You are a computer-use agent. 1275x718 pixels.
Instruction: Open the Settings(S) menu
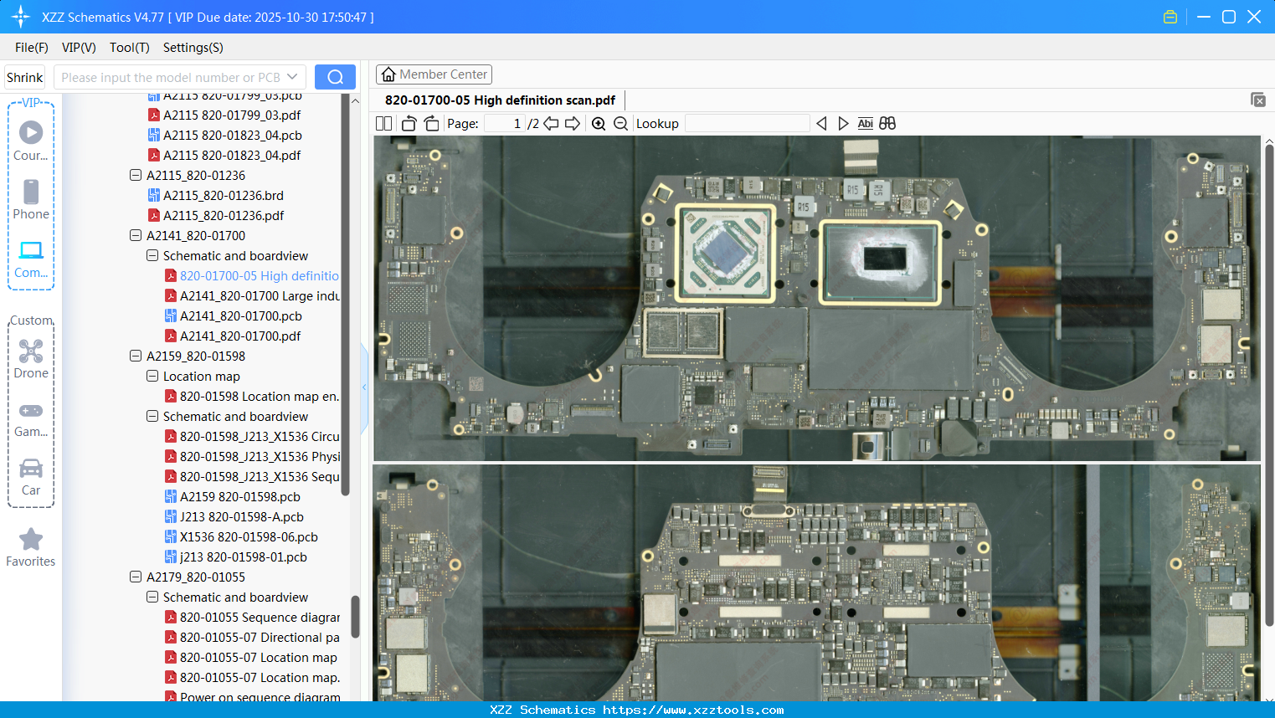point(193,48)
